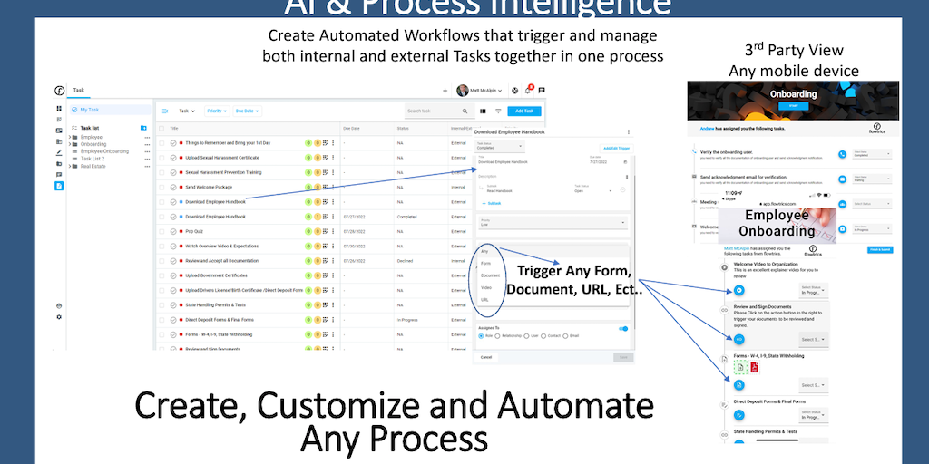
Task: Choose Form from trigger type list
Action: 485,264
